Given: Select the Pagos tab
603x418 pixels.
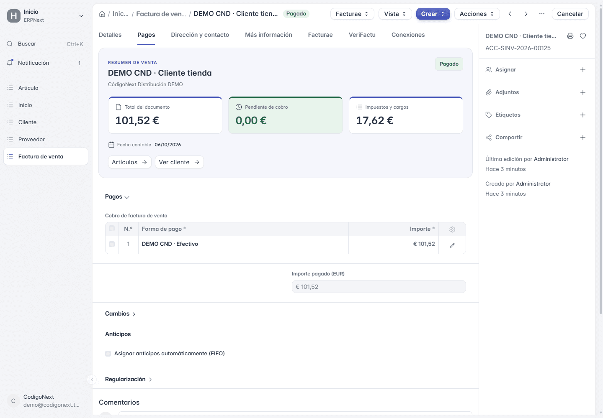Looking at the screenshot, I should tap(146, 35).
